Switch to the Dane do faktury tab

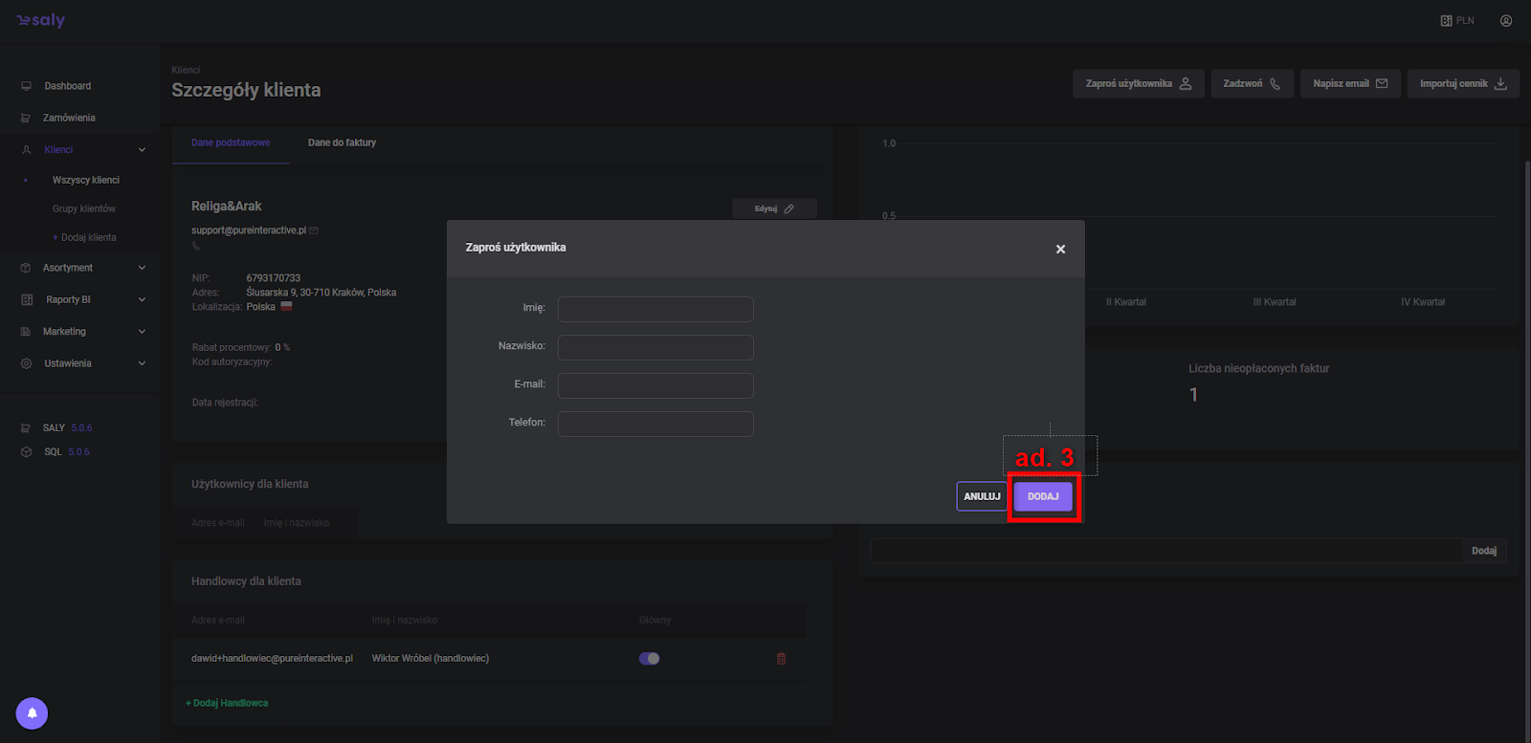[342, 142]
